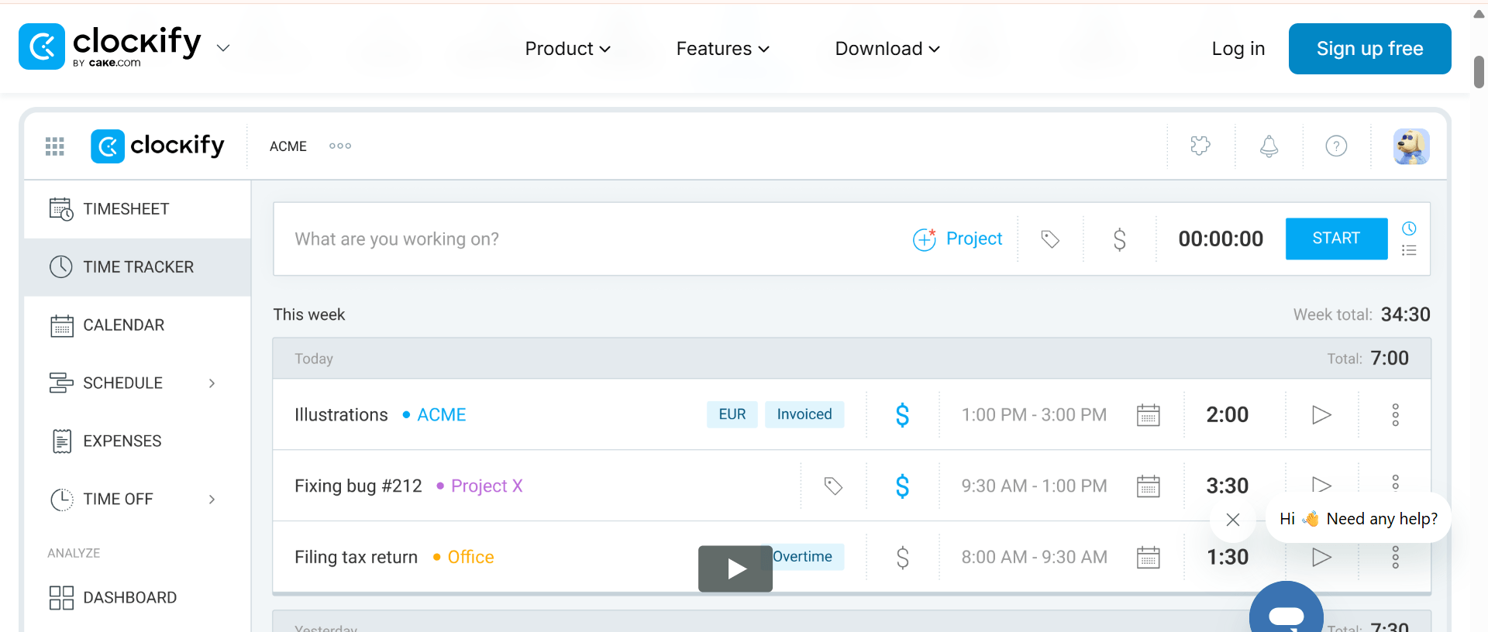Screen dimensions: 1488x632
Task: Resume timer for Filing tax return entry
Action: pos(1321,557)
